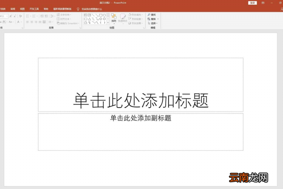Apply a bulleted list
The image size is (283, 189).
tap(27, 16)
